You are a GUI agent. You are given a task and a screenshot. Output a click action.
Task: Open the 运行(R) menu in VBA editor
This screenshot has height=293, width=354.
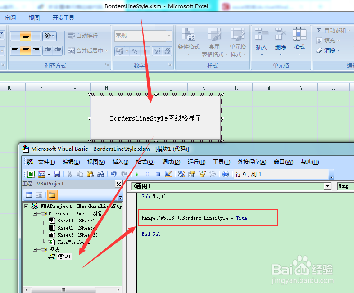pyautogui.click(x=196, y=162)
